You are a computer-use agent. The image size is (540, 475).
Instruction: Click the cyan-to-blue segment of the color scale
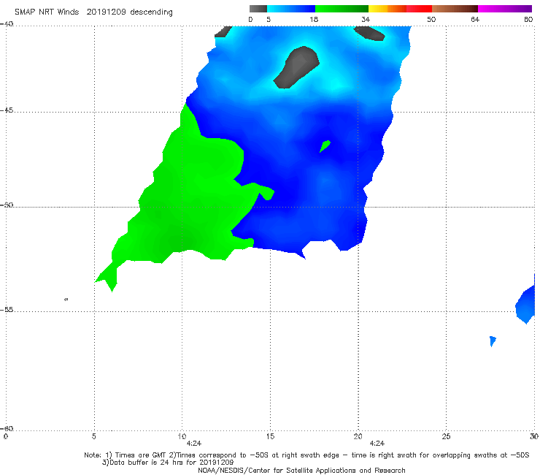click(x=291, y=9)
